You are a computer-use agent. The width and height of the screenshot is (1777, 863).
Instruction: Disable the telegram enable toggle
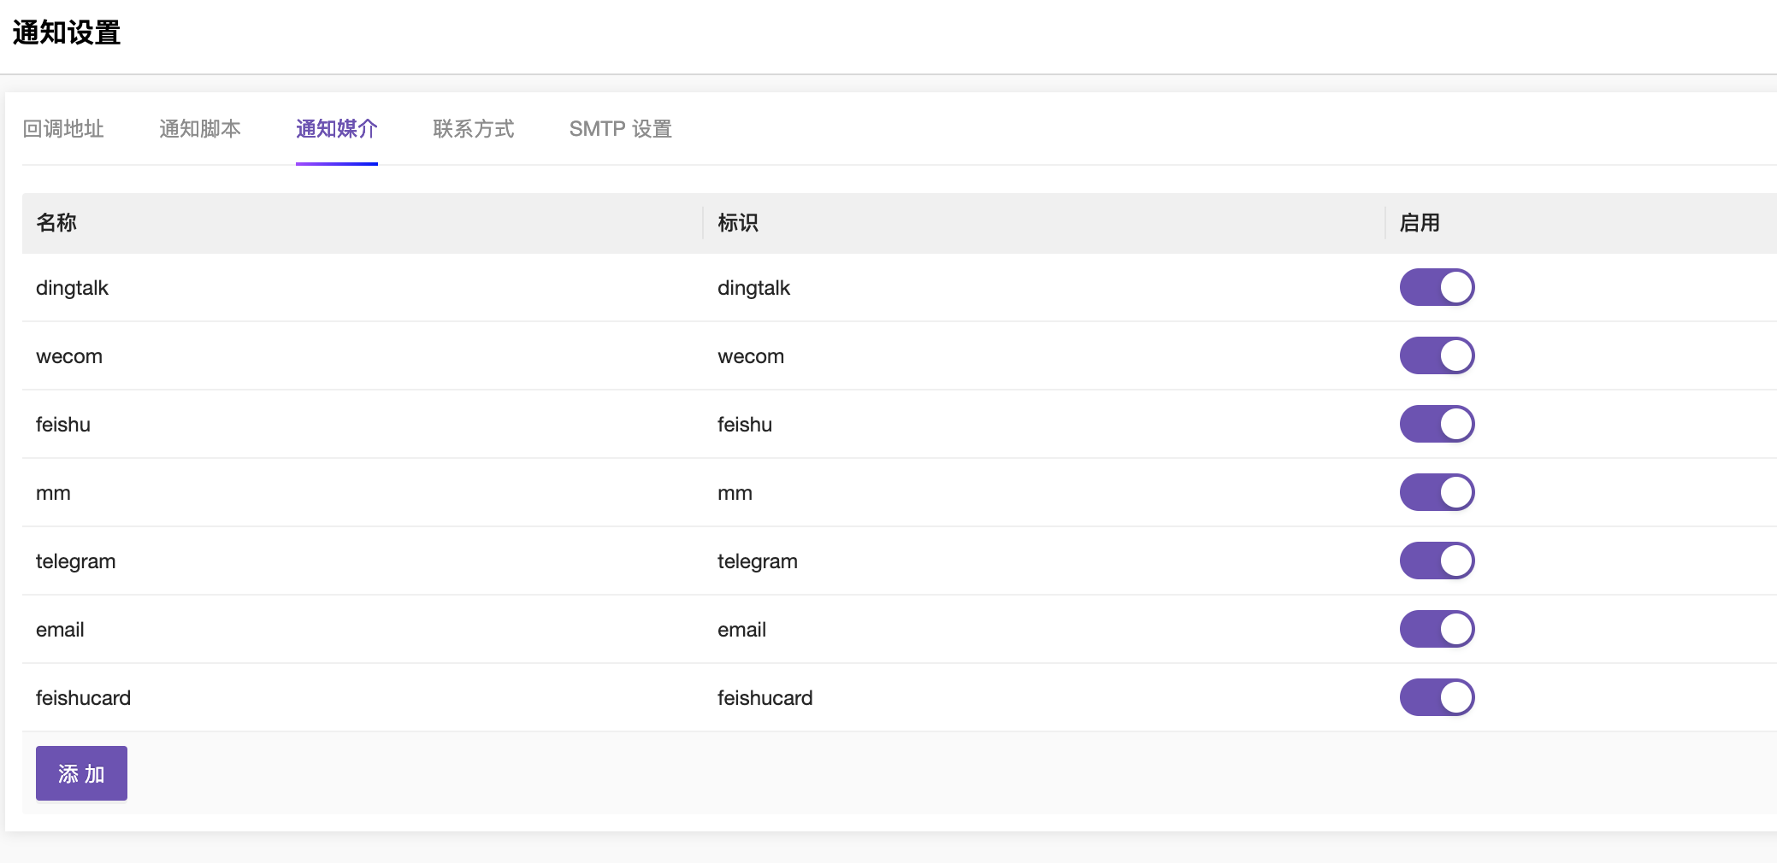tap(1437, 561)
